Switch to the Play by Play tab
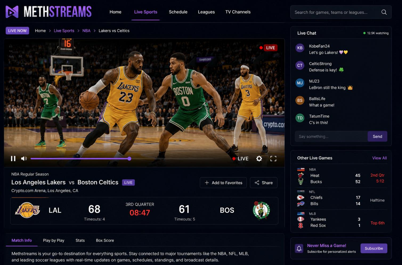This screenshot has width=402, height=265. (x=54, y=240)
